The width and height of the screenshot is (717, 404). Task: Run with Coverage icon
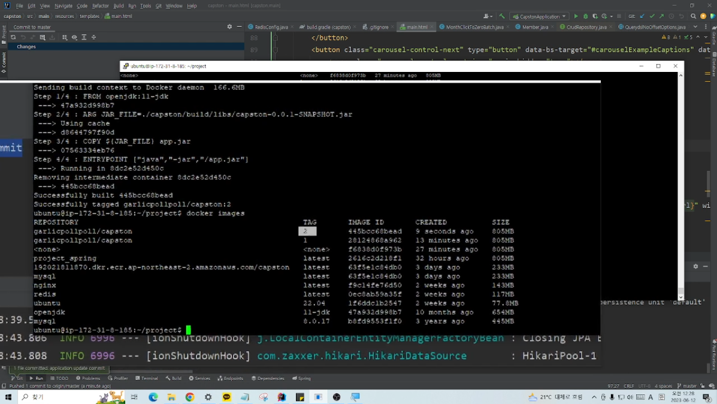click(595, 16)
